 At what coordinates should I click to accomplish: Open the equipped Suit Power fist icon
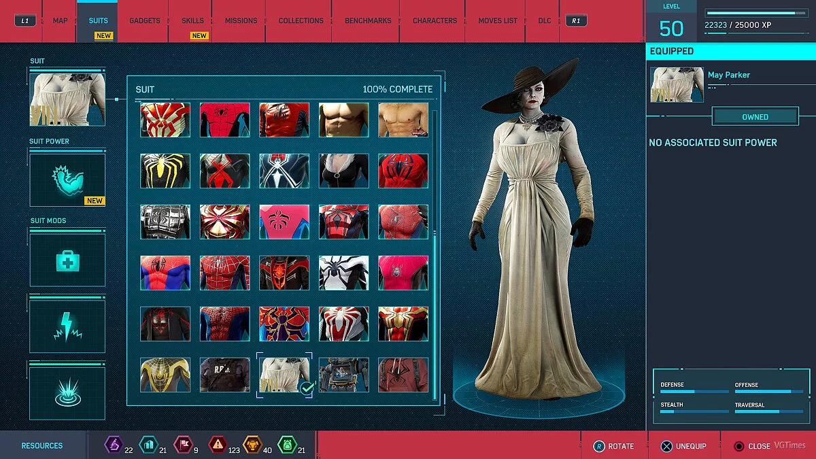coord(67,180)
